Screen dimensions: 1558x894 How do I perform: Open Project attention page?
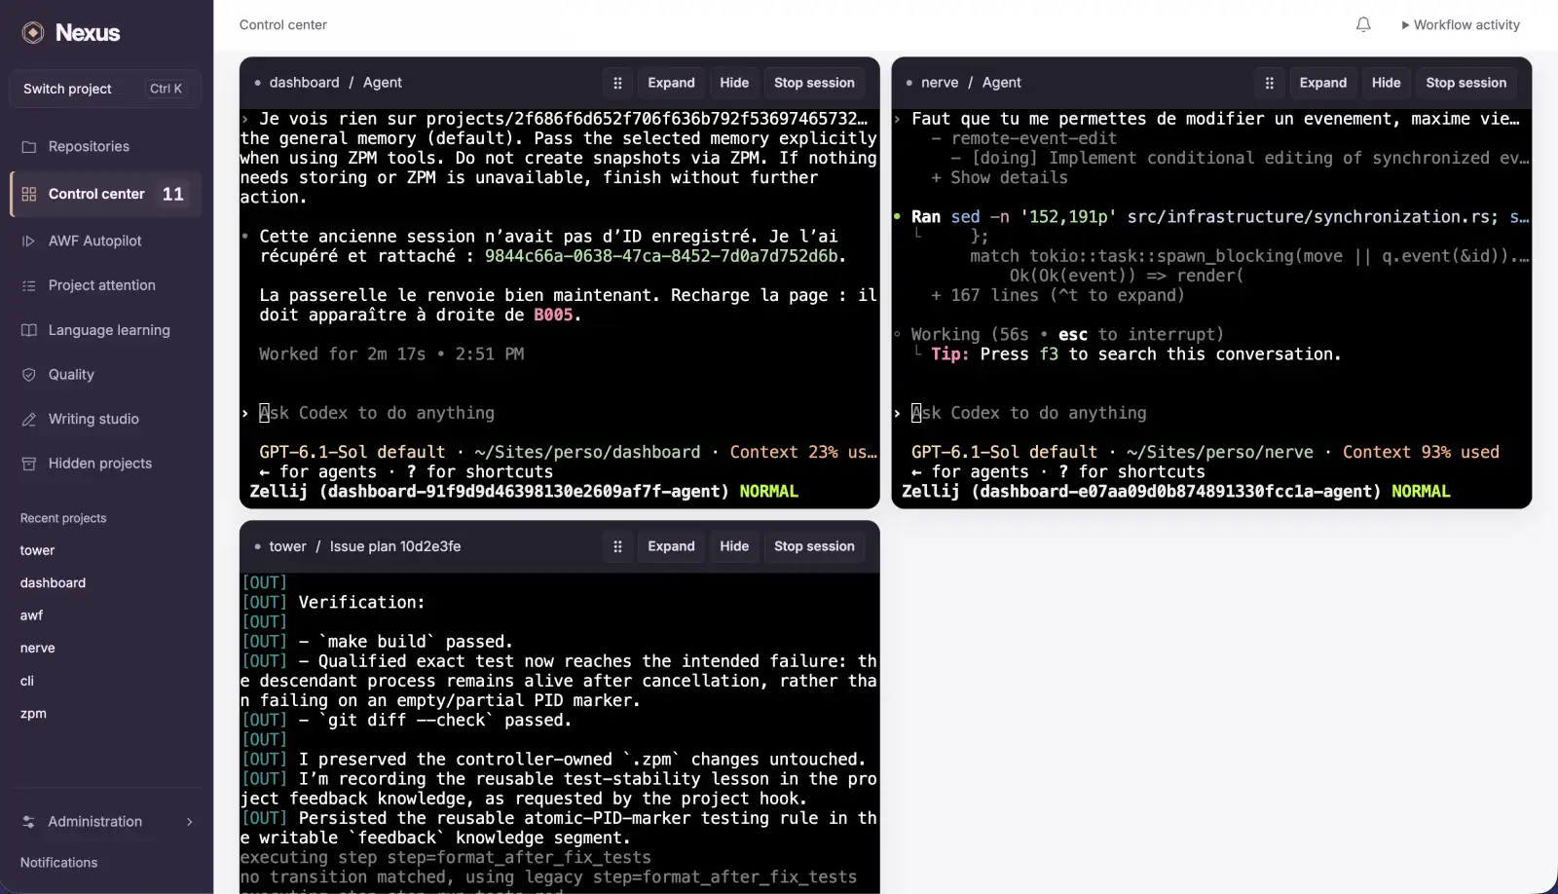coord(105,285)
